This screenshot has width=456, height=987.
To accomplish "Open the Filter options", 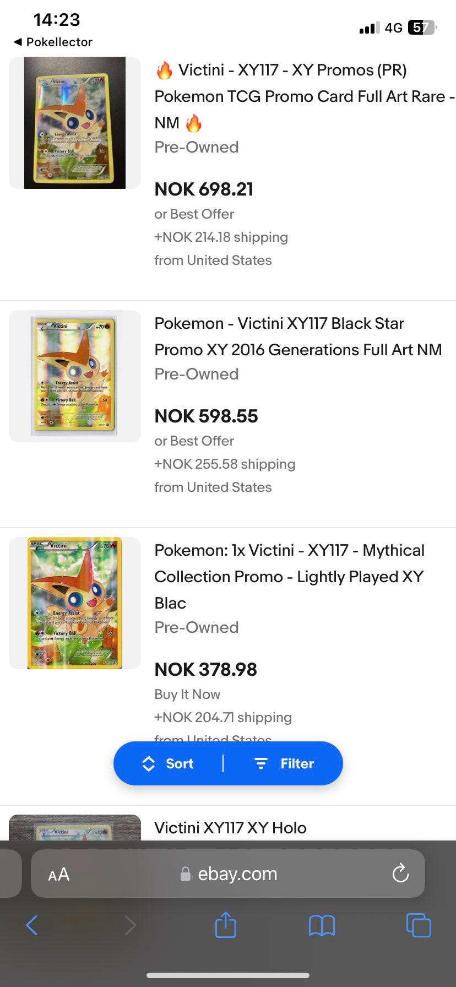I will pos(284,763).
